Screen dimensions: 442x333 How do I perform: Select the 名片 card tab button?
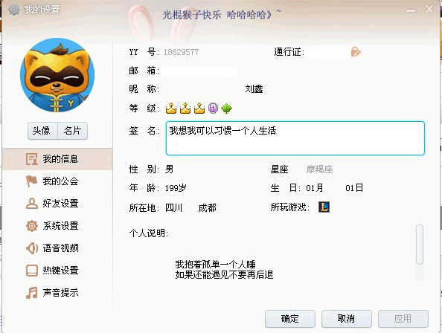click(73, 131)
